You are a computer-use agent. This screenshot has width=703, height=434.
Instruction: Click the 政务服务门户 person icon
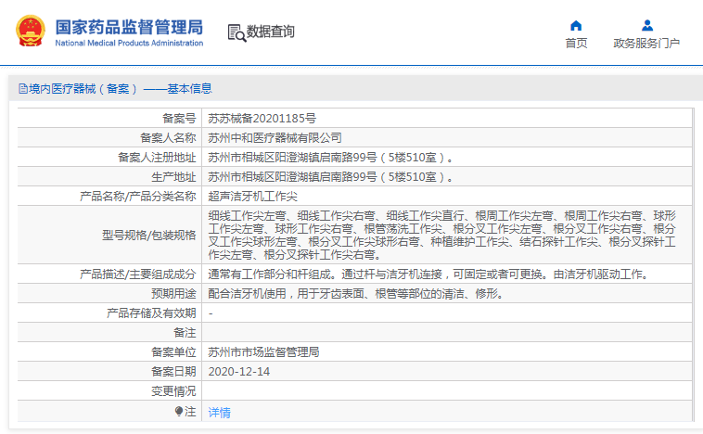click(647, 25)
